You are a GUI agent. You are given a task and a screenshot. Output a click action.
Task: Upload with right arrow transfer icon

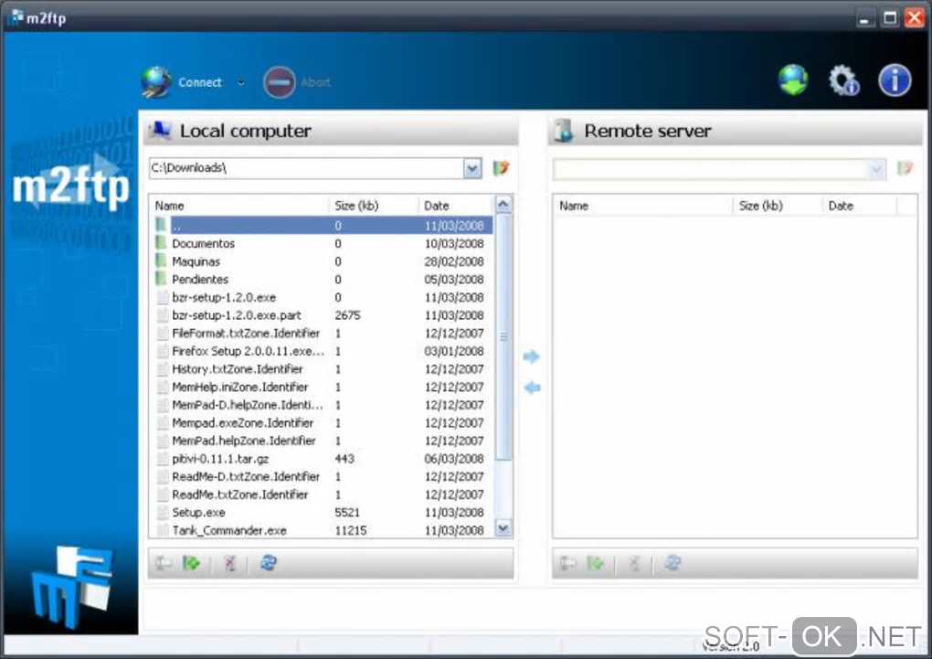532,356
